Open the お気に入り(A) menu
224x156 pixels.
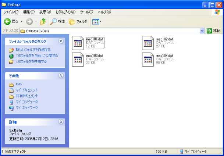click(x=65, y=12)
